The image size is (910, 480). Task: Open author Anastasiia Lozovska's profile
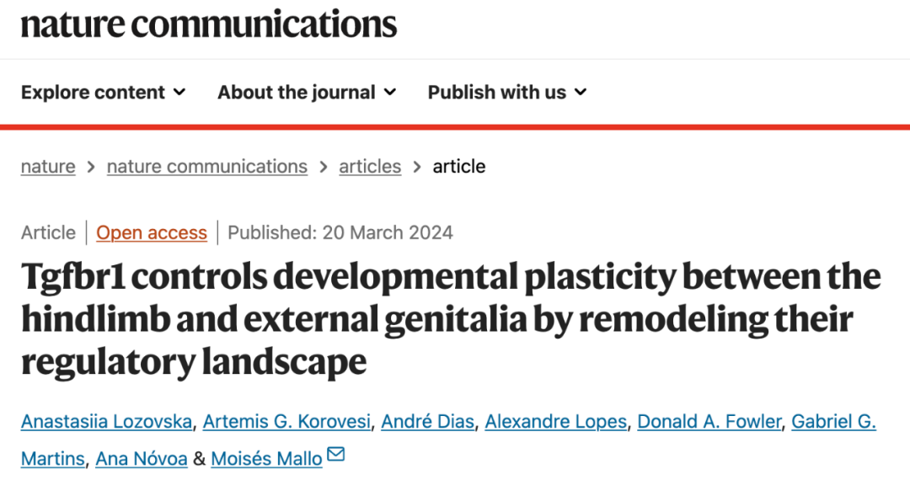click(106, 421)
